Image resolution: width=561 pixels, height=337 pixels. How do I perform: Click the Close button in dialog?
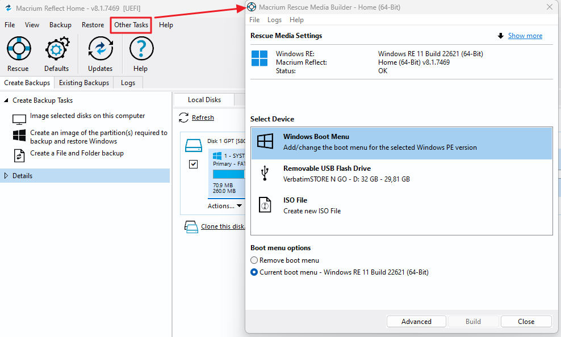click(x=526, y=322)
